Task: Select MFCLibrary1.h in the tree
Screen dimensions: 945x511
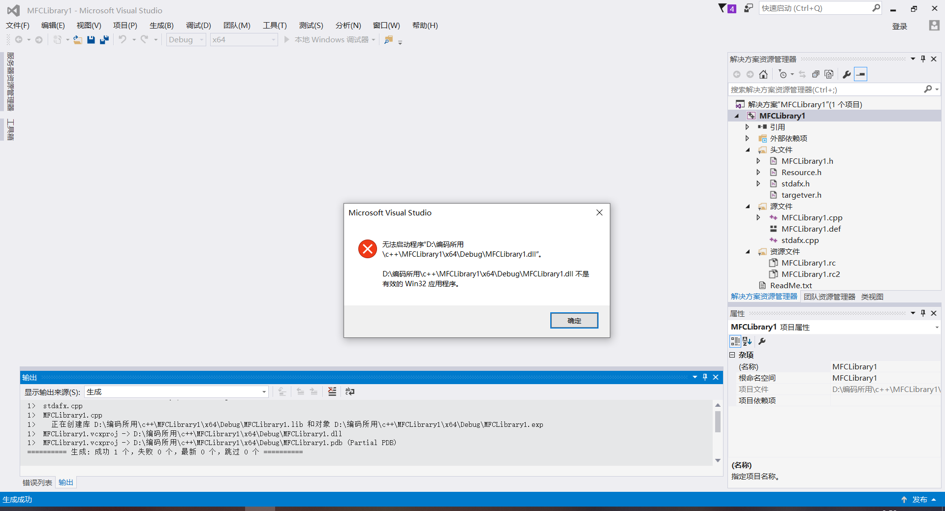Action: click(x=807, y=161)
